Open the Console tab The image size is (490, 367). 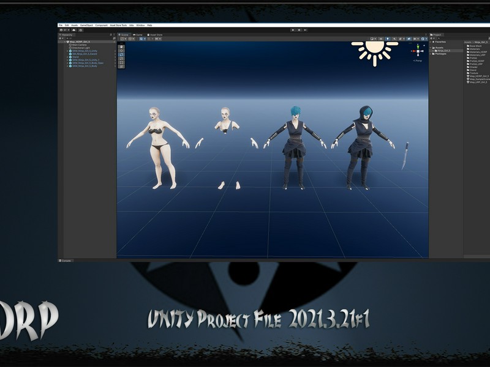click(65, 261)
